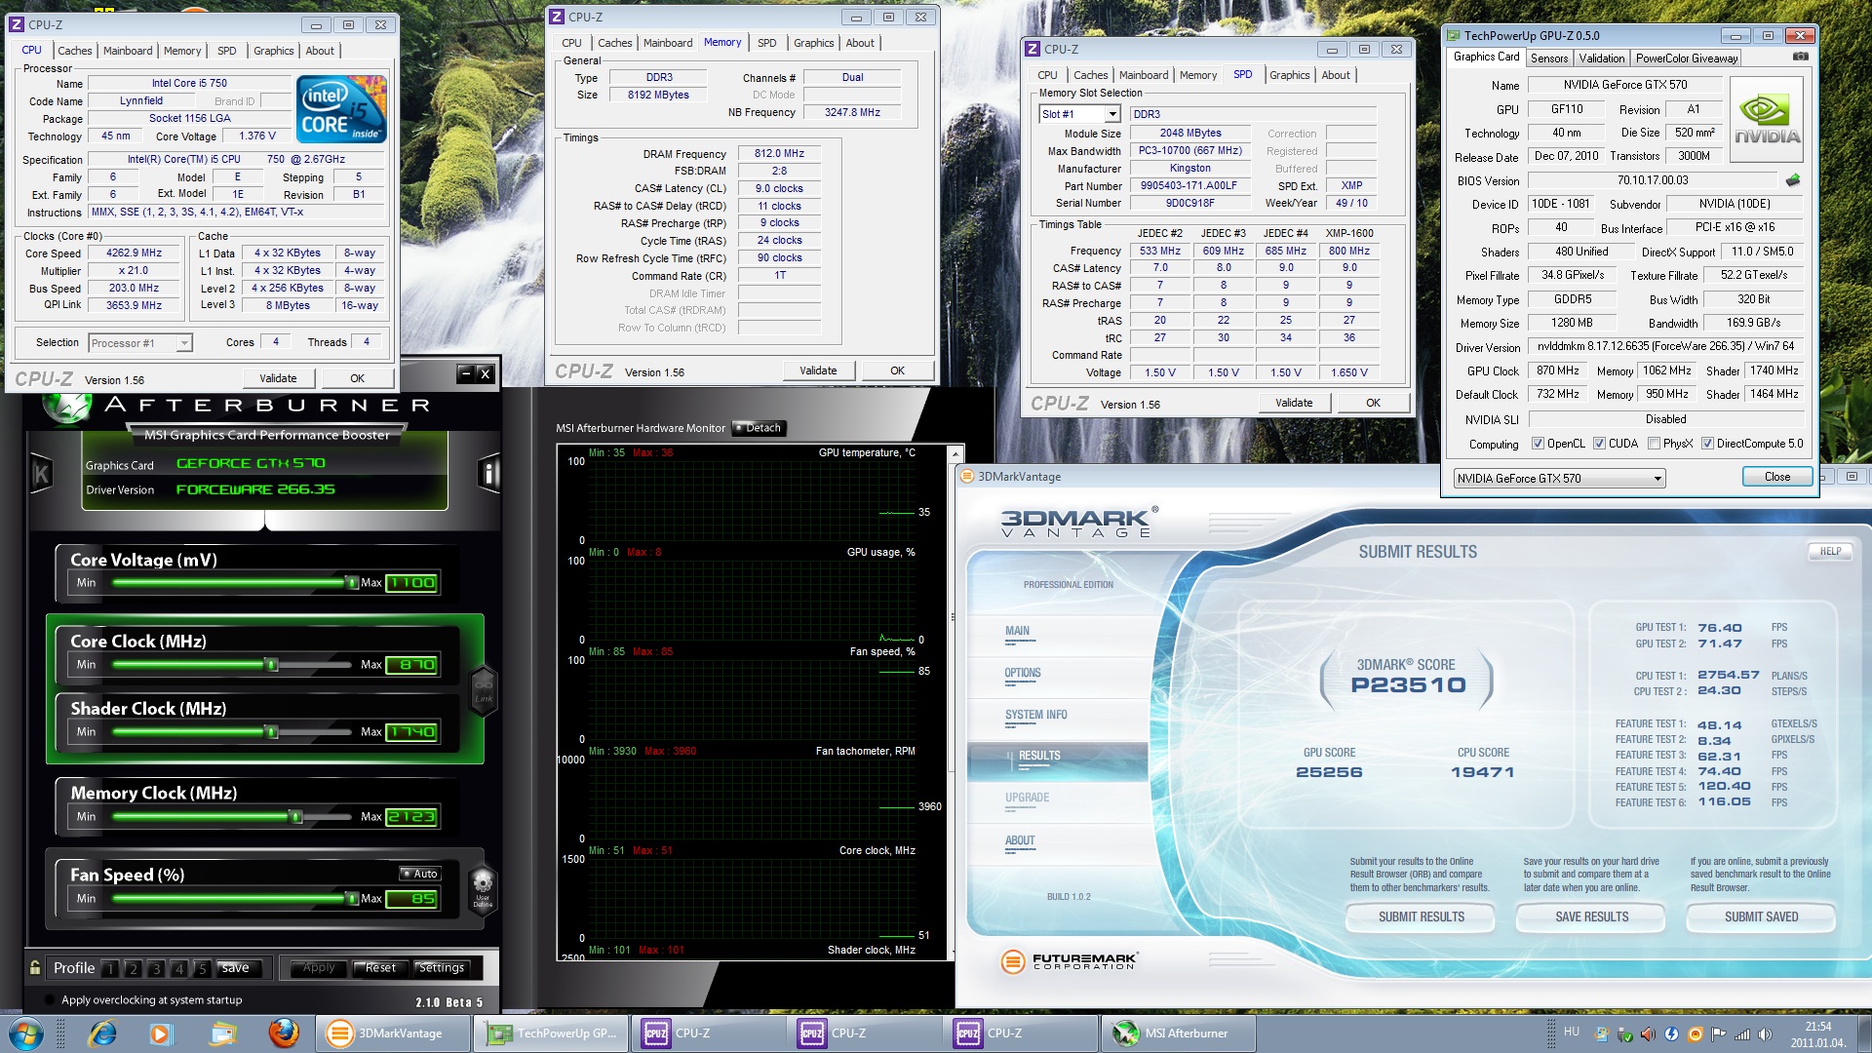The height and width of the screenshot is (1053, 1872).
Task: Open the NVIDIA GeForce GTX 570 dropdown
Action: click(x=1657, y=479)
